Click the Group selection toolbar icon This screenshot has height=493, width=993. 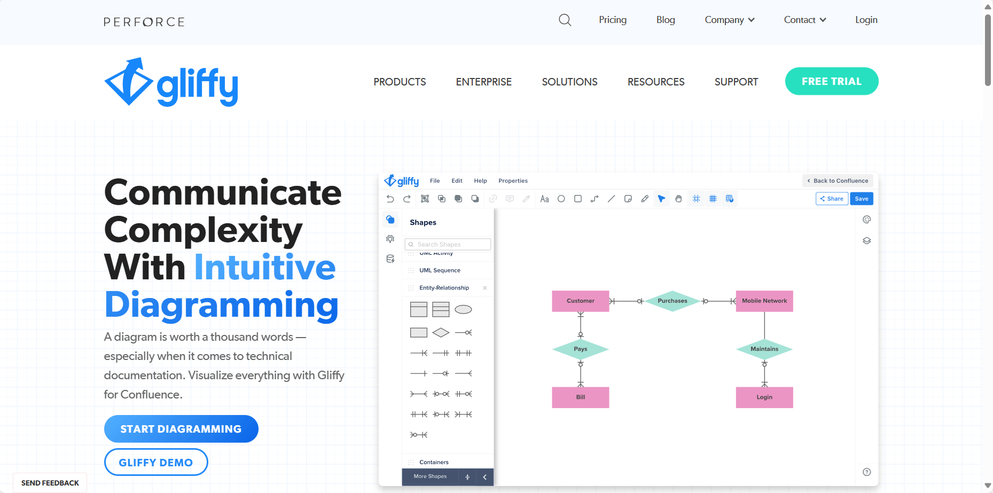(x=425, y=199)
